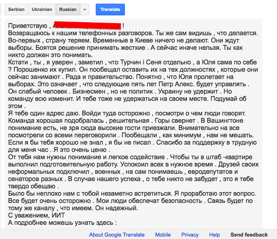Click the greeting word "Приветствую"
277x239 pixels.
[x=27, y=26]
